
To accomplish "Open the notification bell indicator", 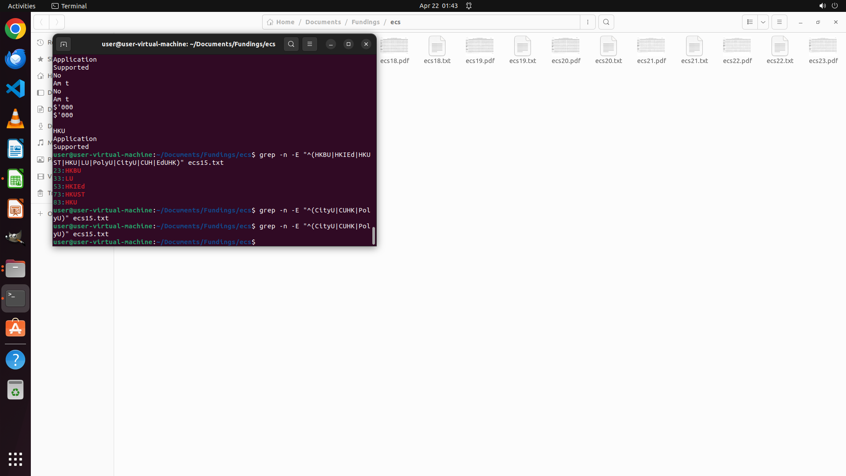I will pyautogui.click(x=469, y=6).
